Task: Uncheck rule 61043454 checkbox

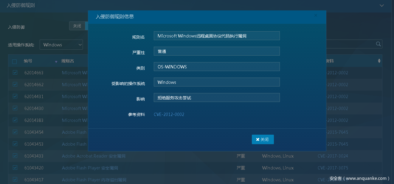Action: tap(15, 132)
